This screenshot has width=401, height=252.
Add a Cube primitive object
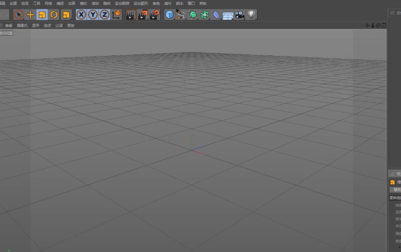169,14
